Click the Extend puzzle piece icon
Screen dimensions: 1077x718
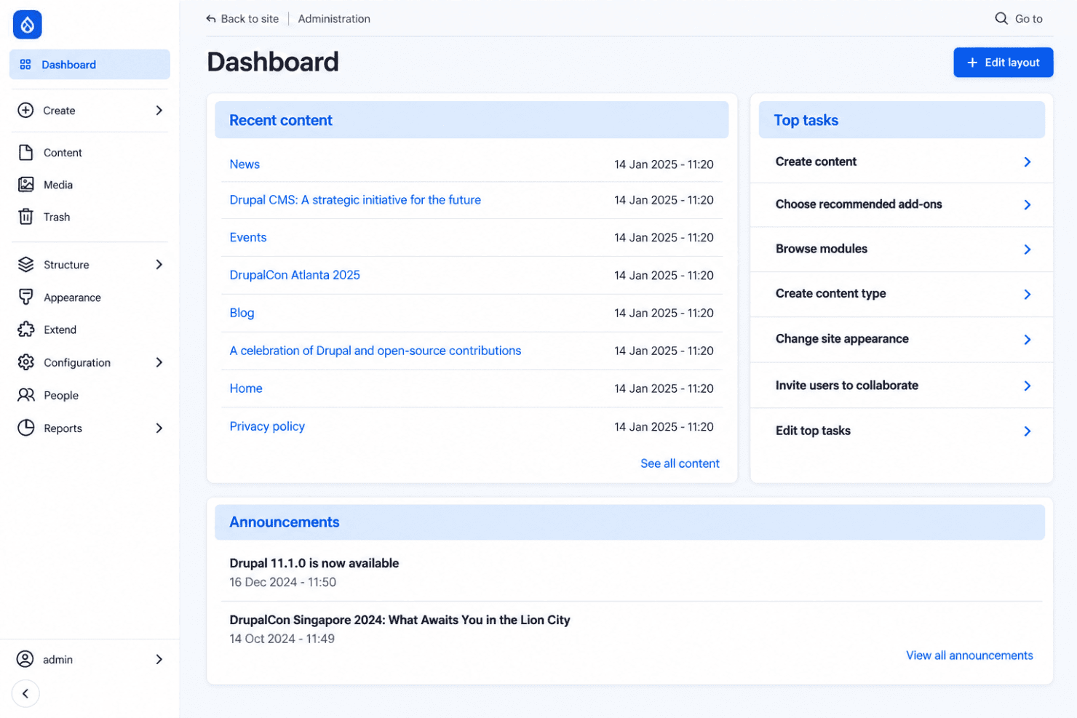pyautogui.click(x=25, y=330)
